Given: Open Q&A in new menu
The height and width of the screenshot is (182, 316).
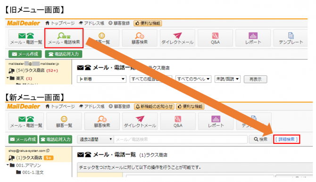Looking at the screenshot, I should 178,121.
